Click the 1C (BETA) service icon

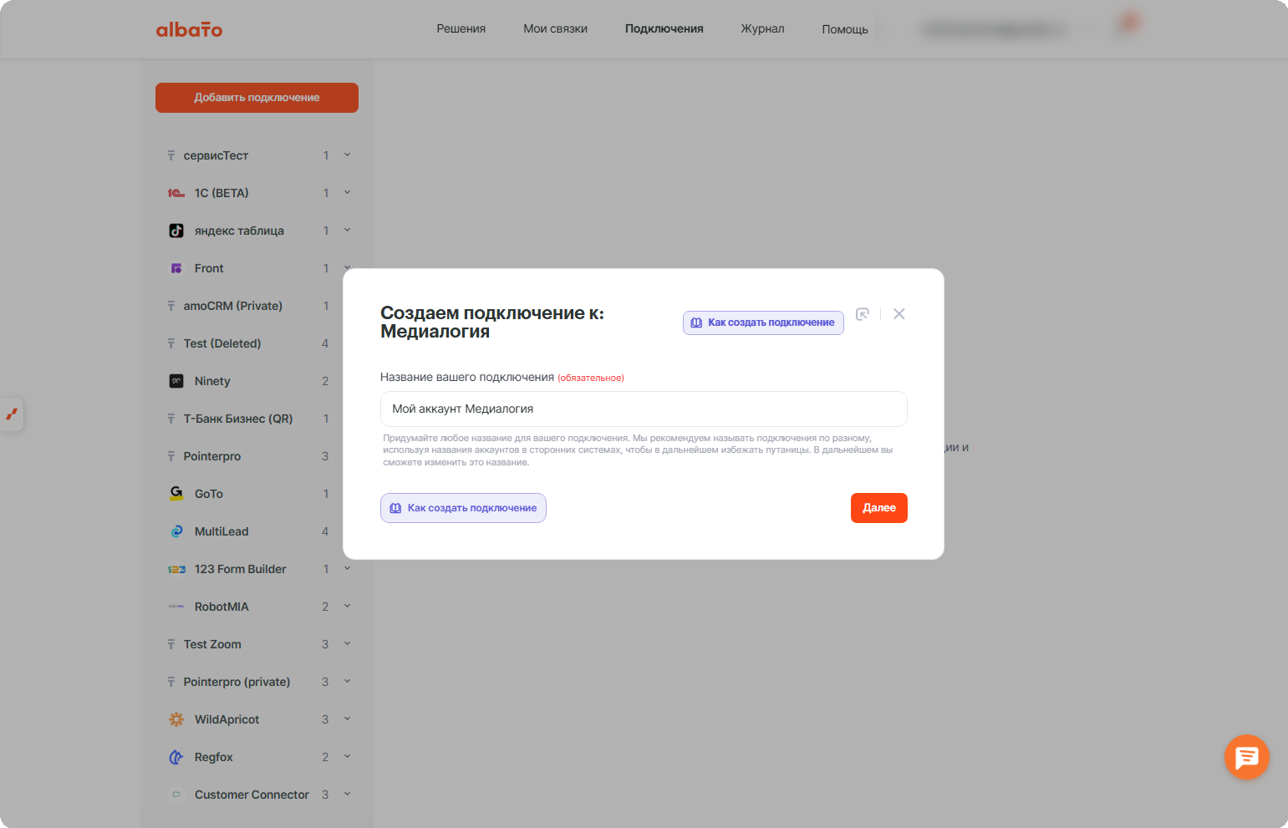176,193
